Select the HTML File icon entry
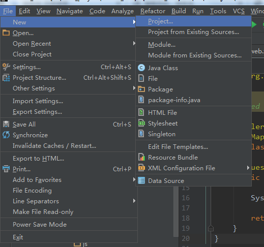The image size is (264, 247). [141, 112]
